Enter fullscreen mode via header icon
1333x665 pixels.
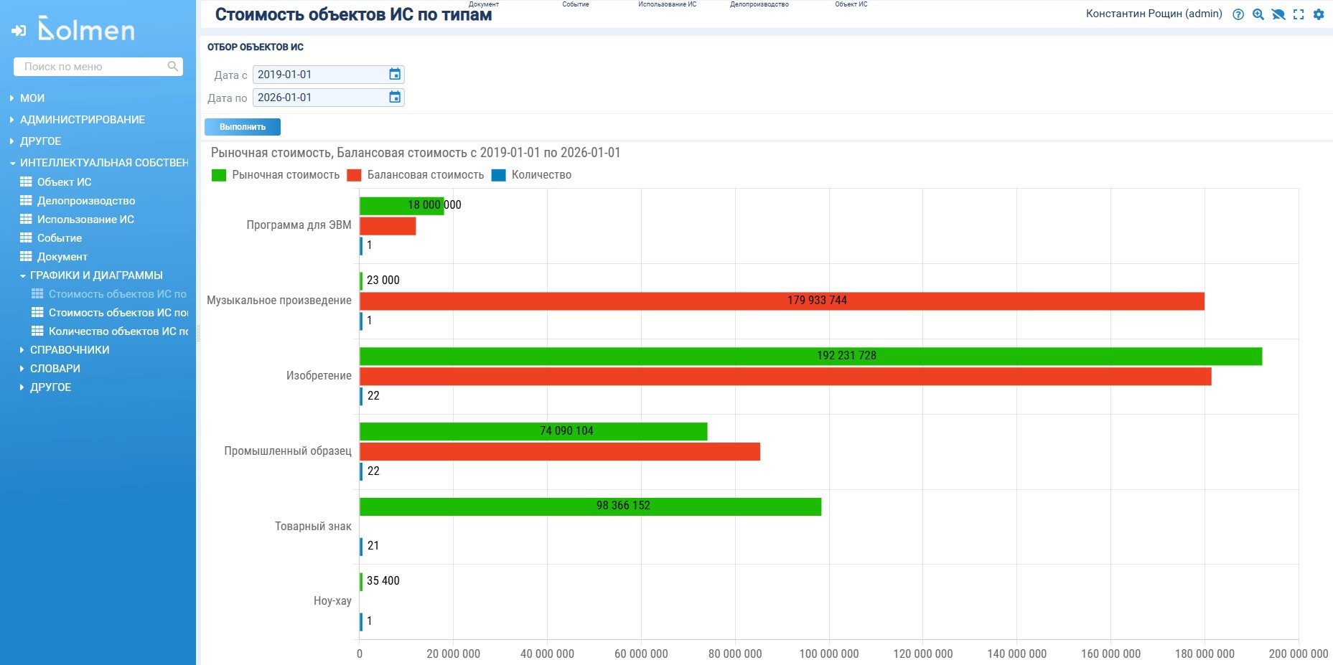pos(1299,14)
